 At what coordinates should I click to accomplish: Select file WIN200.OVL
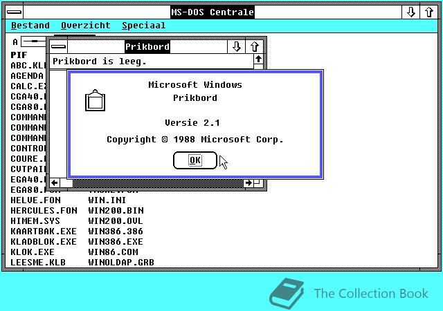[x=116, y=221]
